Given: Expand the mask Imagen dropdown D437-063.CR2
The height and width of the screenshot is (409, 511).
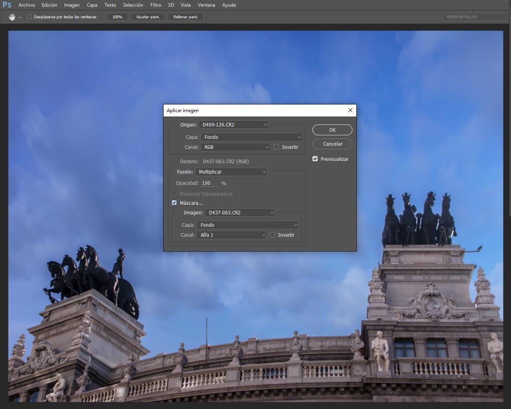Looking at the screenshot, I should point(240,213).
